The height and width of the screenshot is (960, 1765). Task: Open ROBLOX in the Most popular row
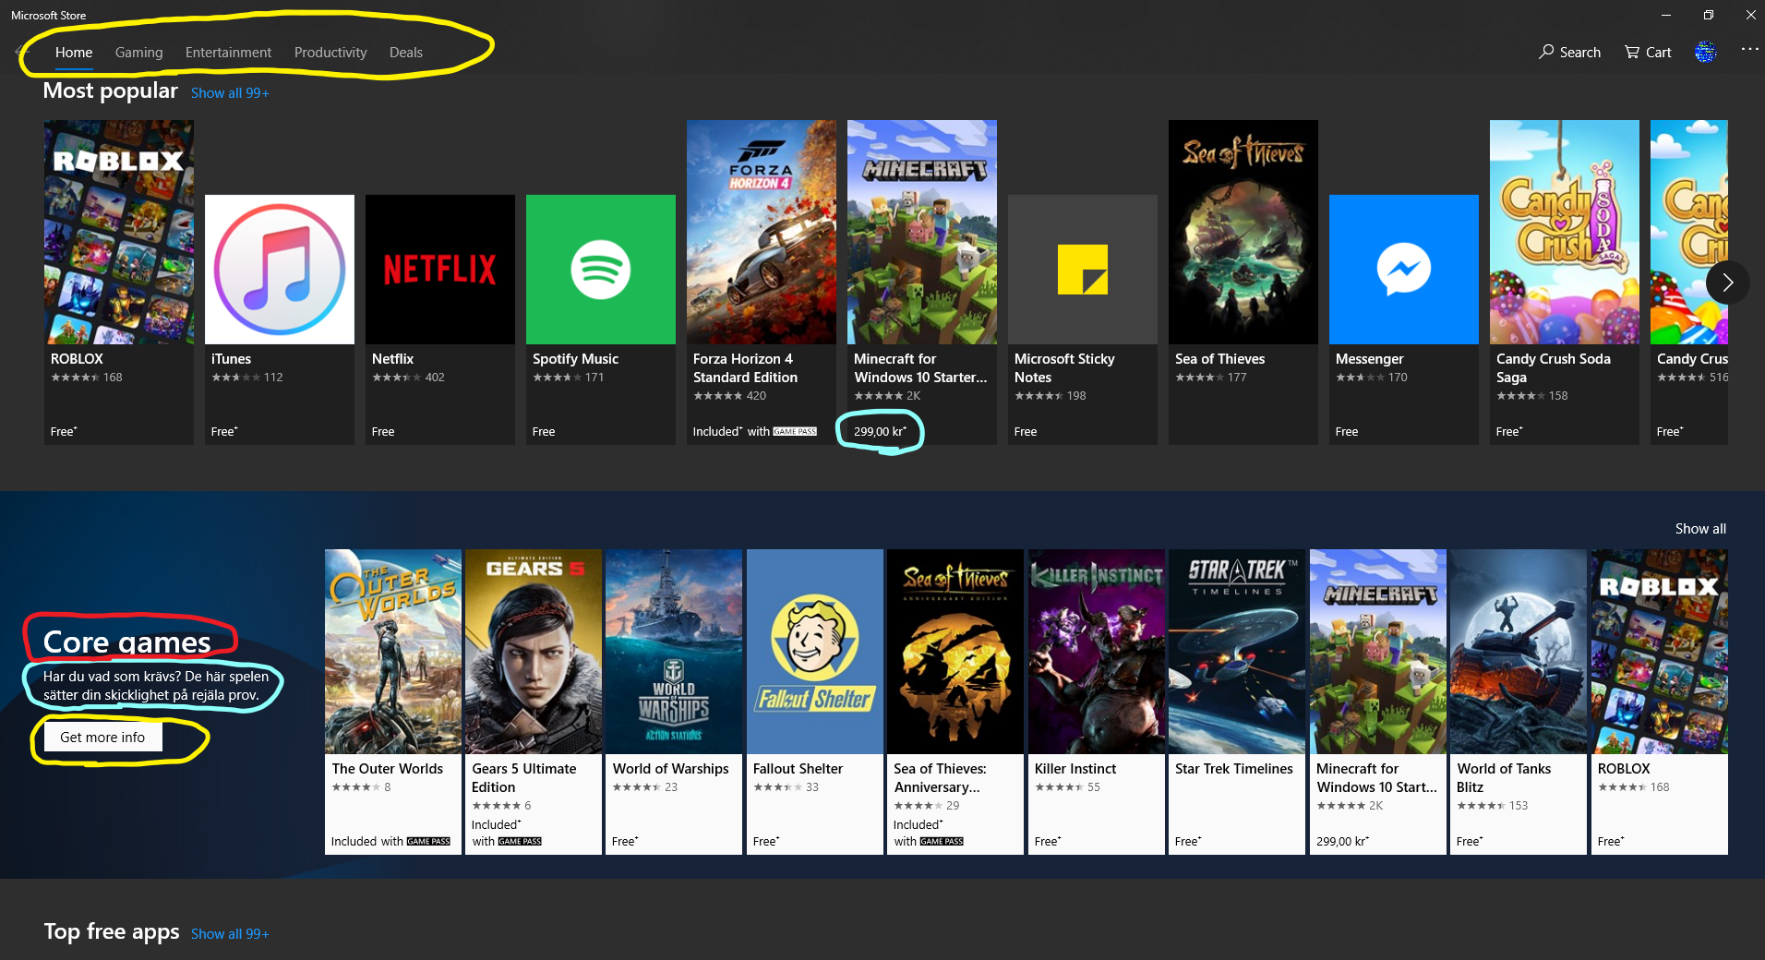(x=119, y=282)
